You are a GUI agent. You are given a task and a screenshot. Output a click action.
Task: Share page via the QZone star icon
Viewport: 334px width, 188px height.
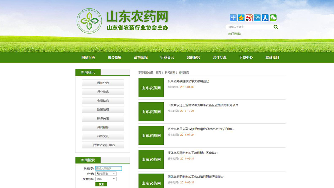(x=241, y=18)
